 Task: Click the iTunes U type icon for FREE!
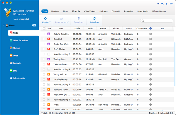point(49,105)
